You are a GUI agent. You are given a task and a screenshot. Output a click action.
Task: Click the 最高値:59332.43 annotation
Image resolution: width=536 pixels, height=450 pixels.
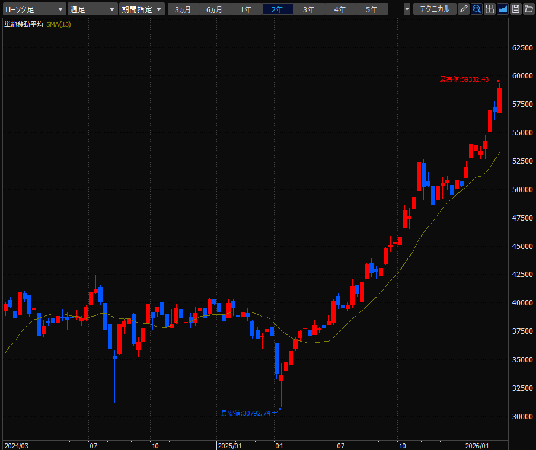pos(464,79)
